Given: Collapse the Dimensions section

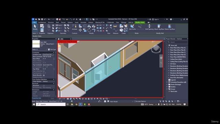Looking at the screenshot, I should pos(54,90).
